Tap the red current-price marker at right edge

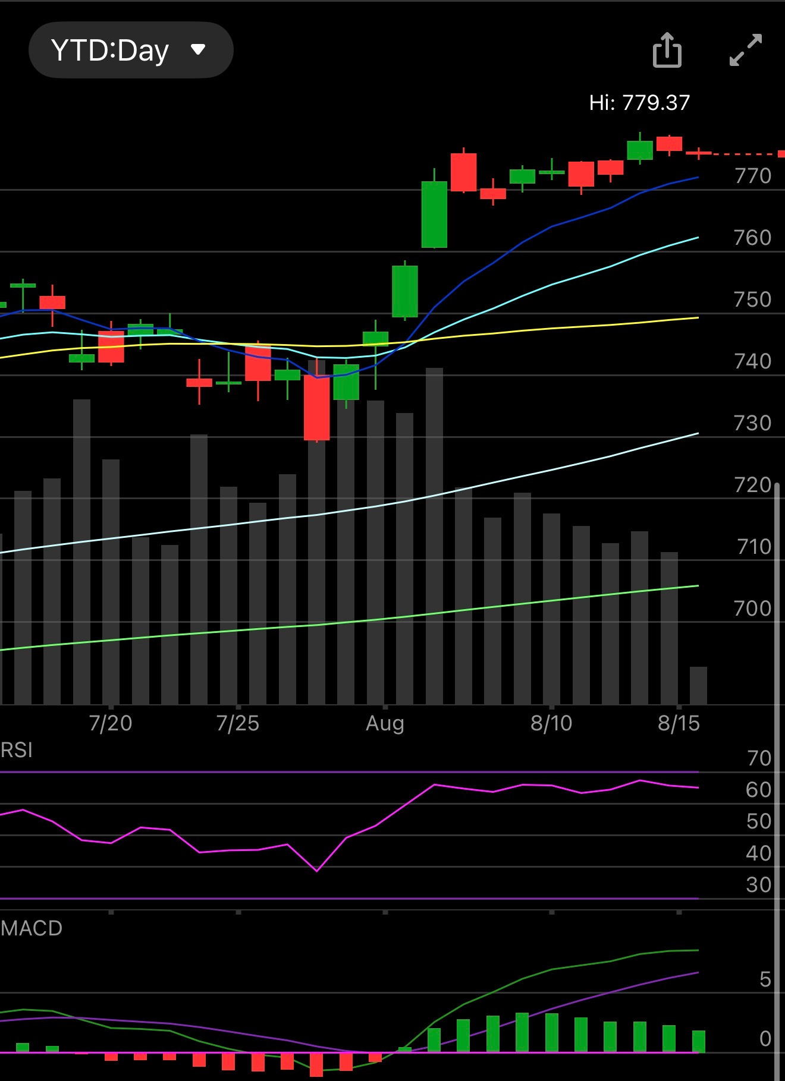[x=781, y=154]
